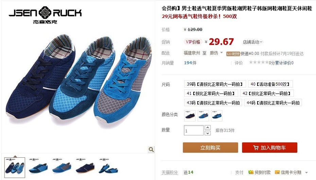This screenshot has height=180, width=316.
Task: Click the shopping cart icon in 加入购物车
Action: click(x=256, y=148)
